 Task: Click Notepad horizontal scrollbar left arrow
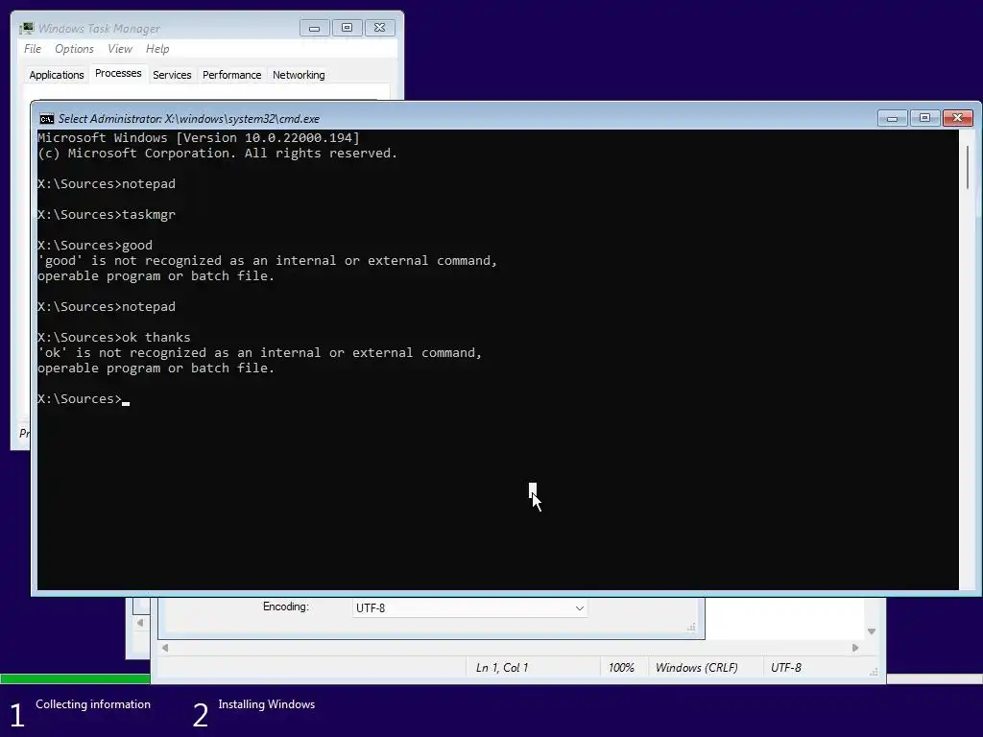click(x=165, y=648)
